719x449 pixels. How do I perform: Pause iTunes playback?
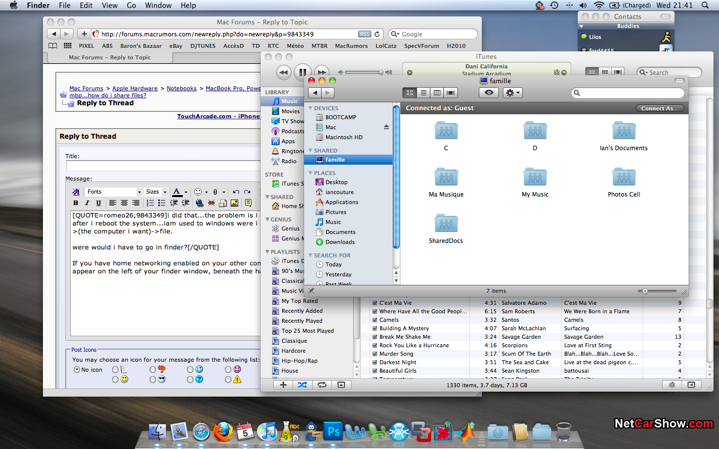(x=303, y=72)
